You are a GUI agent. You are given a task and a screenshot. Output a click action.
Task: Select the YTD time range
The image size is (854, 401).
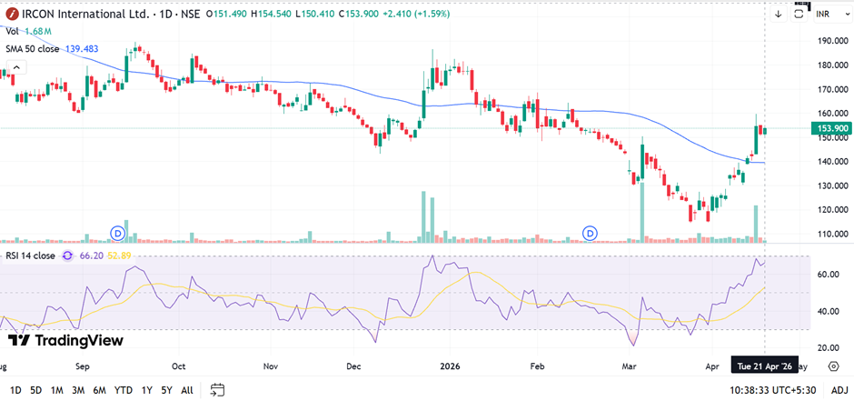pyautogui.click(x=123, y=390)
